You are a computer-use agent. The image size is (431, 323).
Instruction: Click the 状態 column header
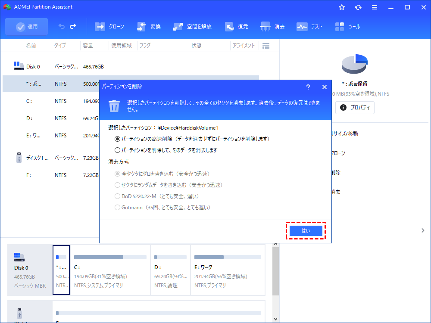pos(197,46)
